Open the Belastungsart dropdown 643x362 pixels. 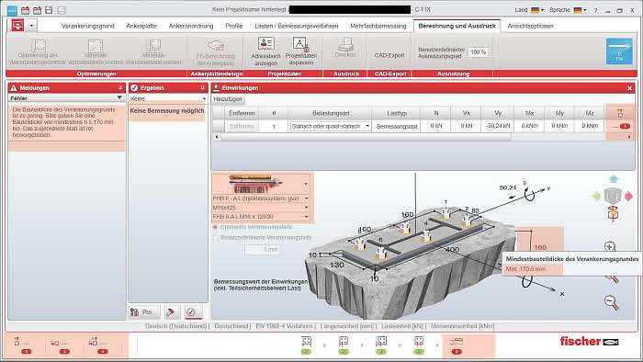click(331, 126)
